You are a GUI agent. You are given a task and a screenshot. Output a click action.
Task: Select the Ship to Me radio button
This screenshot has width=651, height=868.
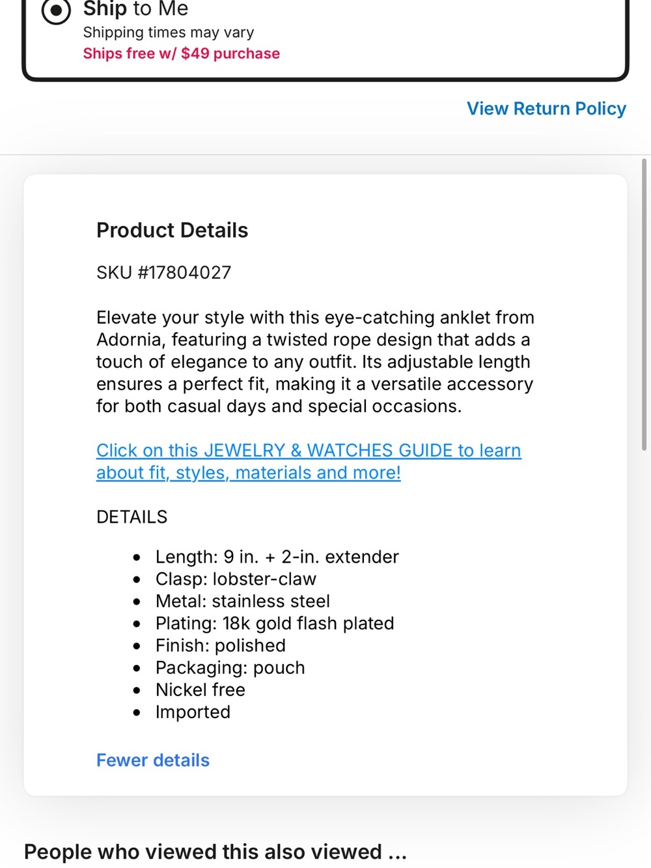coord(56,11)
